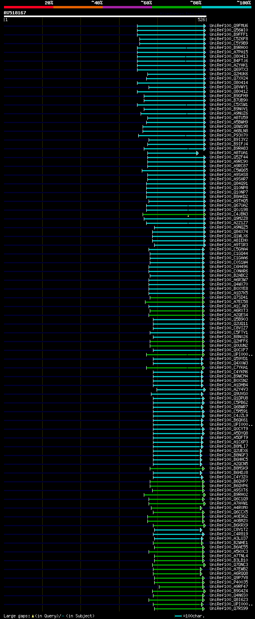Click the green bar for UniRef100_A7EC58
Viewport: 255px width, 619px height.
pyautogui.click(x=175, y=302)
